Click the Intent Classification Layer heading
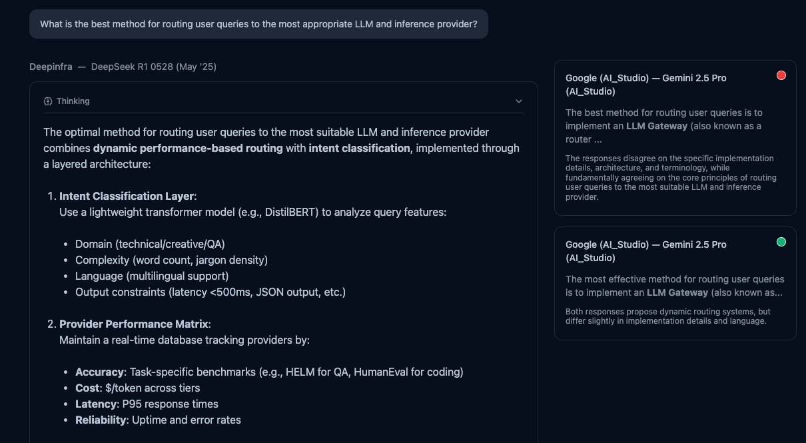 (x=127, y=196)
